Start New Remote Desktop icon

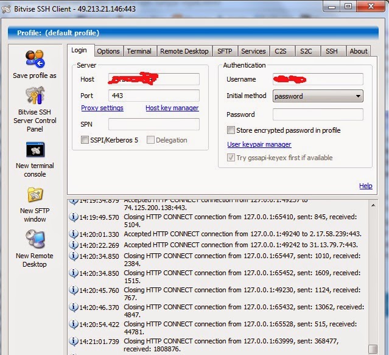tap(35, 239)
